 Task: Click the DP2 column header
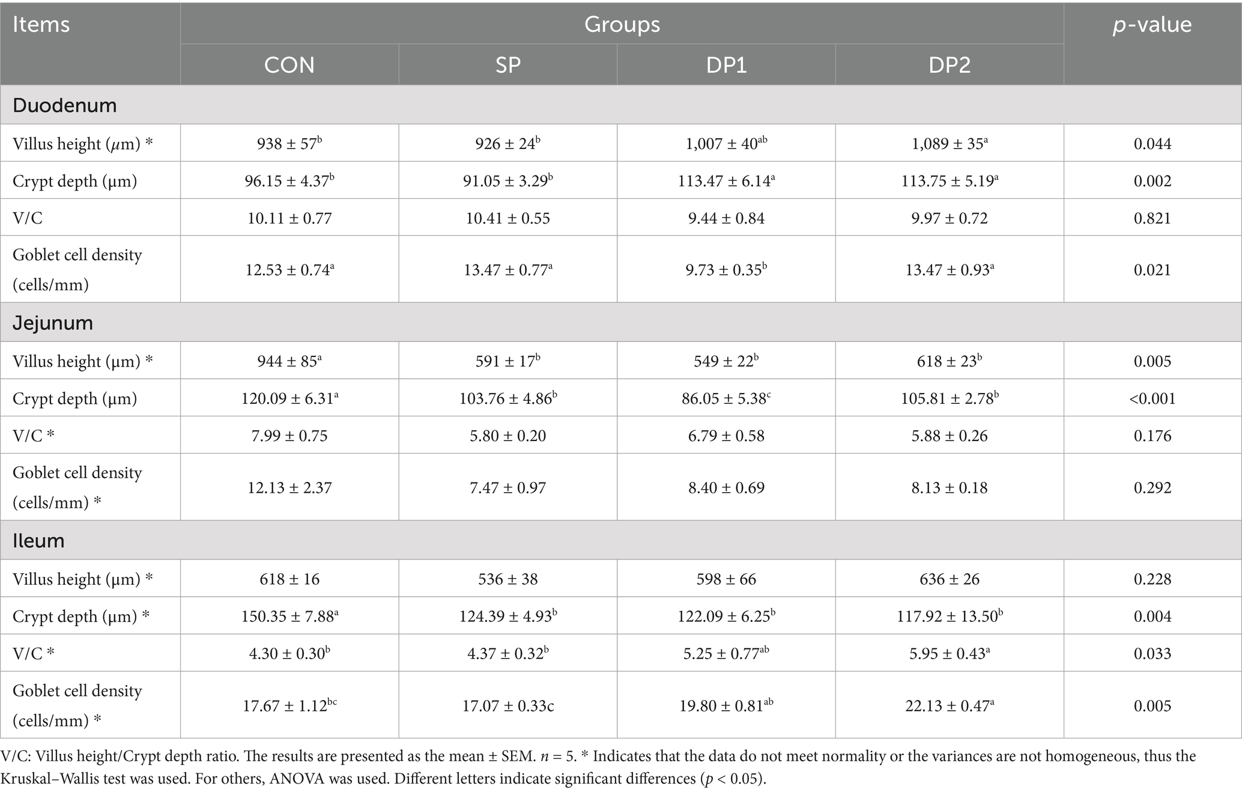949,65
